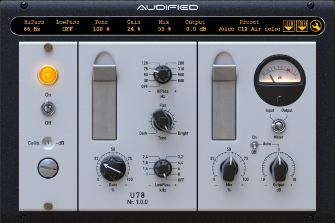
Task: Click the Output 0.0 dB readout
Action: click(x=196, y=29)
